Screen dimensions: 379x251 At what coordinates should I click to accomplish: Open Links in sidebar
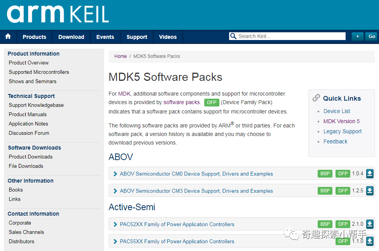pyautogui.click(x=14, y=199)
